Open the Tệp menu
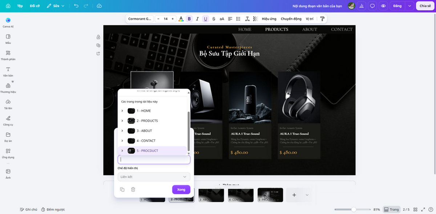The height and width of the screenshot is (214, 436). point(20,6)
